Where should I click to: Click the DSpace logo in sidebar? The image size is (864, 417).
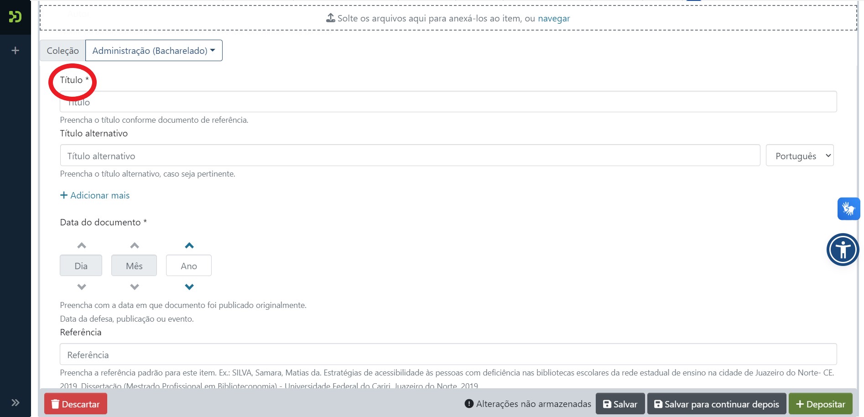[x=15, y=17]
